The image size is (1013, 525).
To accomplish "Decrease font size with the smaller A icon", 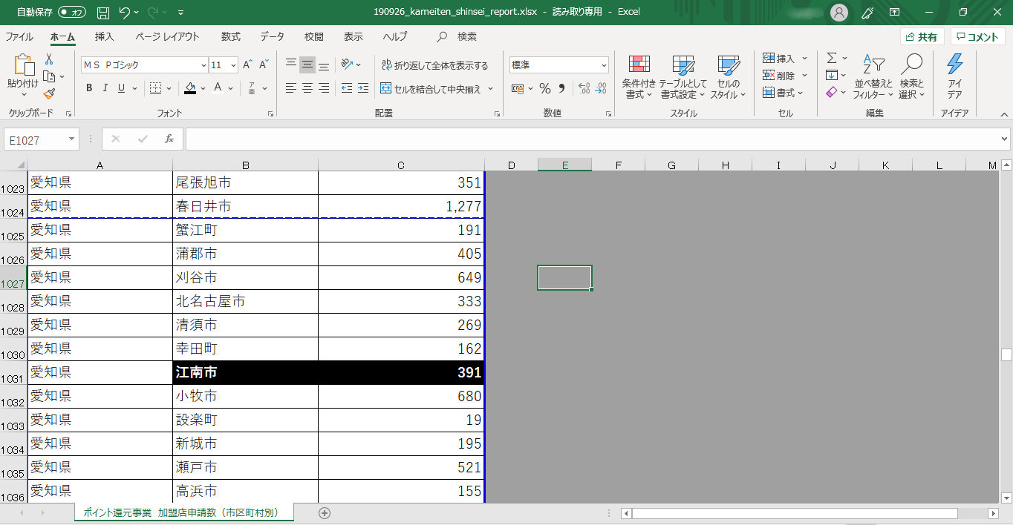I will pyautogui.click(x=264, y=65).
